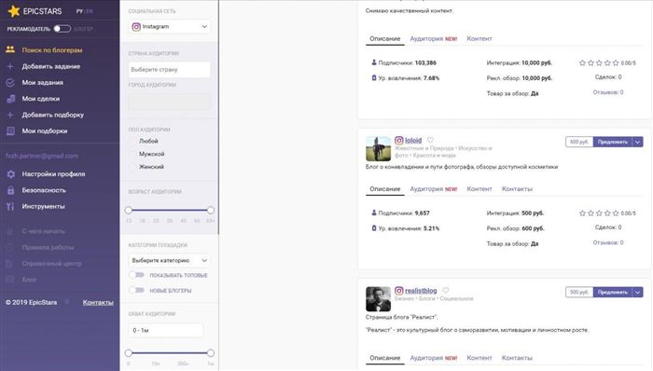653x371 pixels.
Task: Open the Выберите страну country field
Action: point(170,70)
